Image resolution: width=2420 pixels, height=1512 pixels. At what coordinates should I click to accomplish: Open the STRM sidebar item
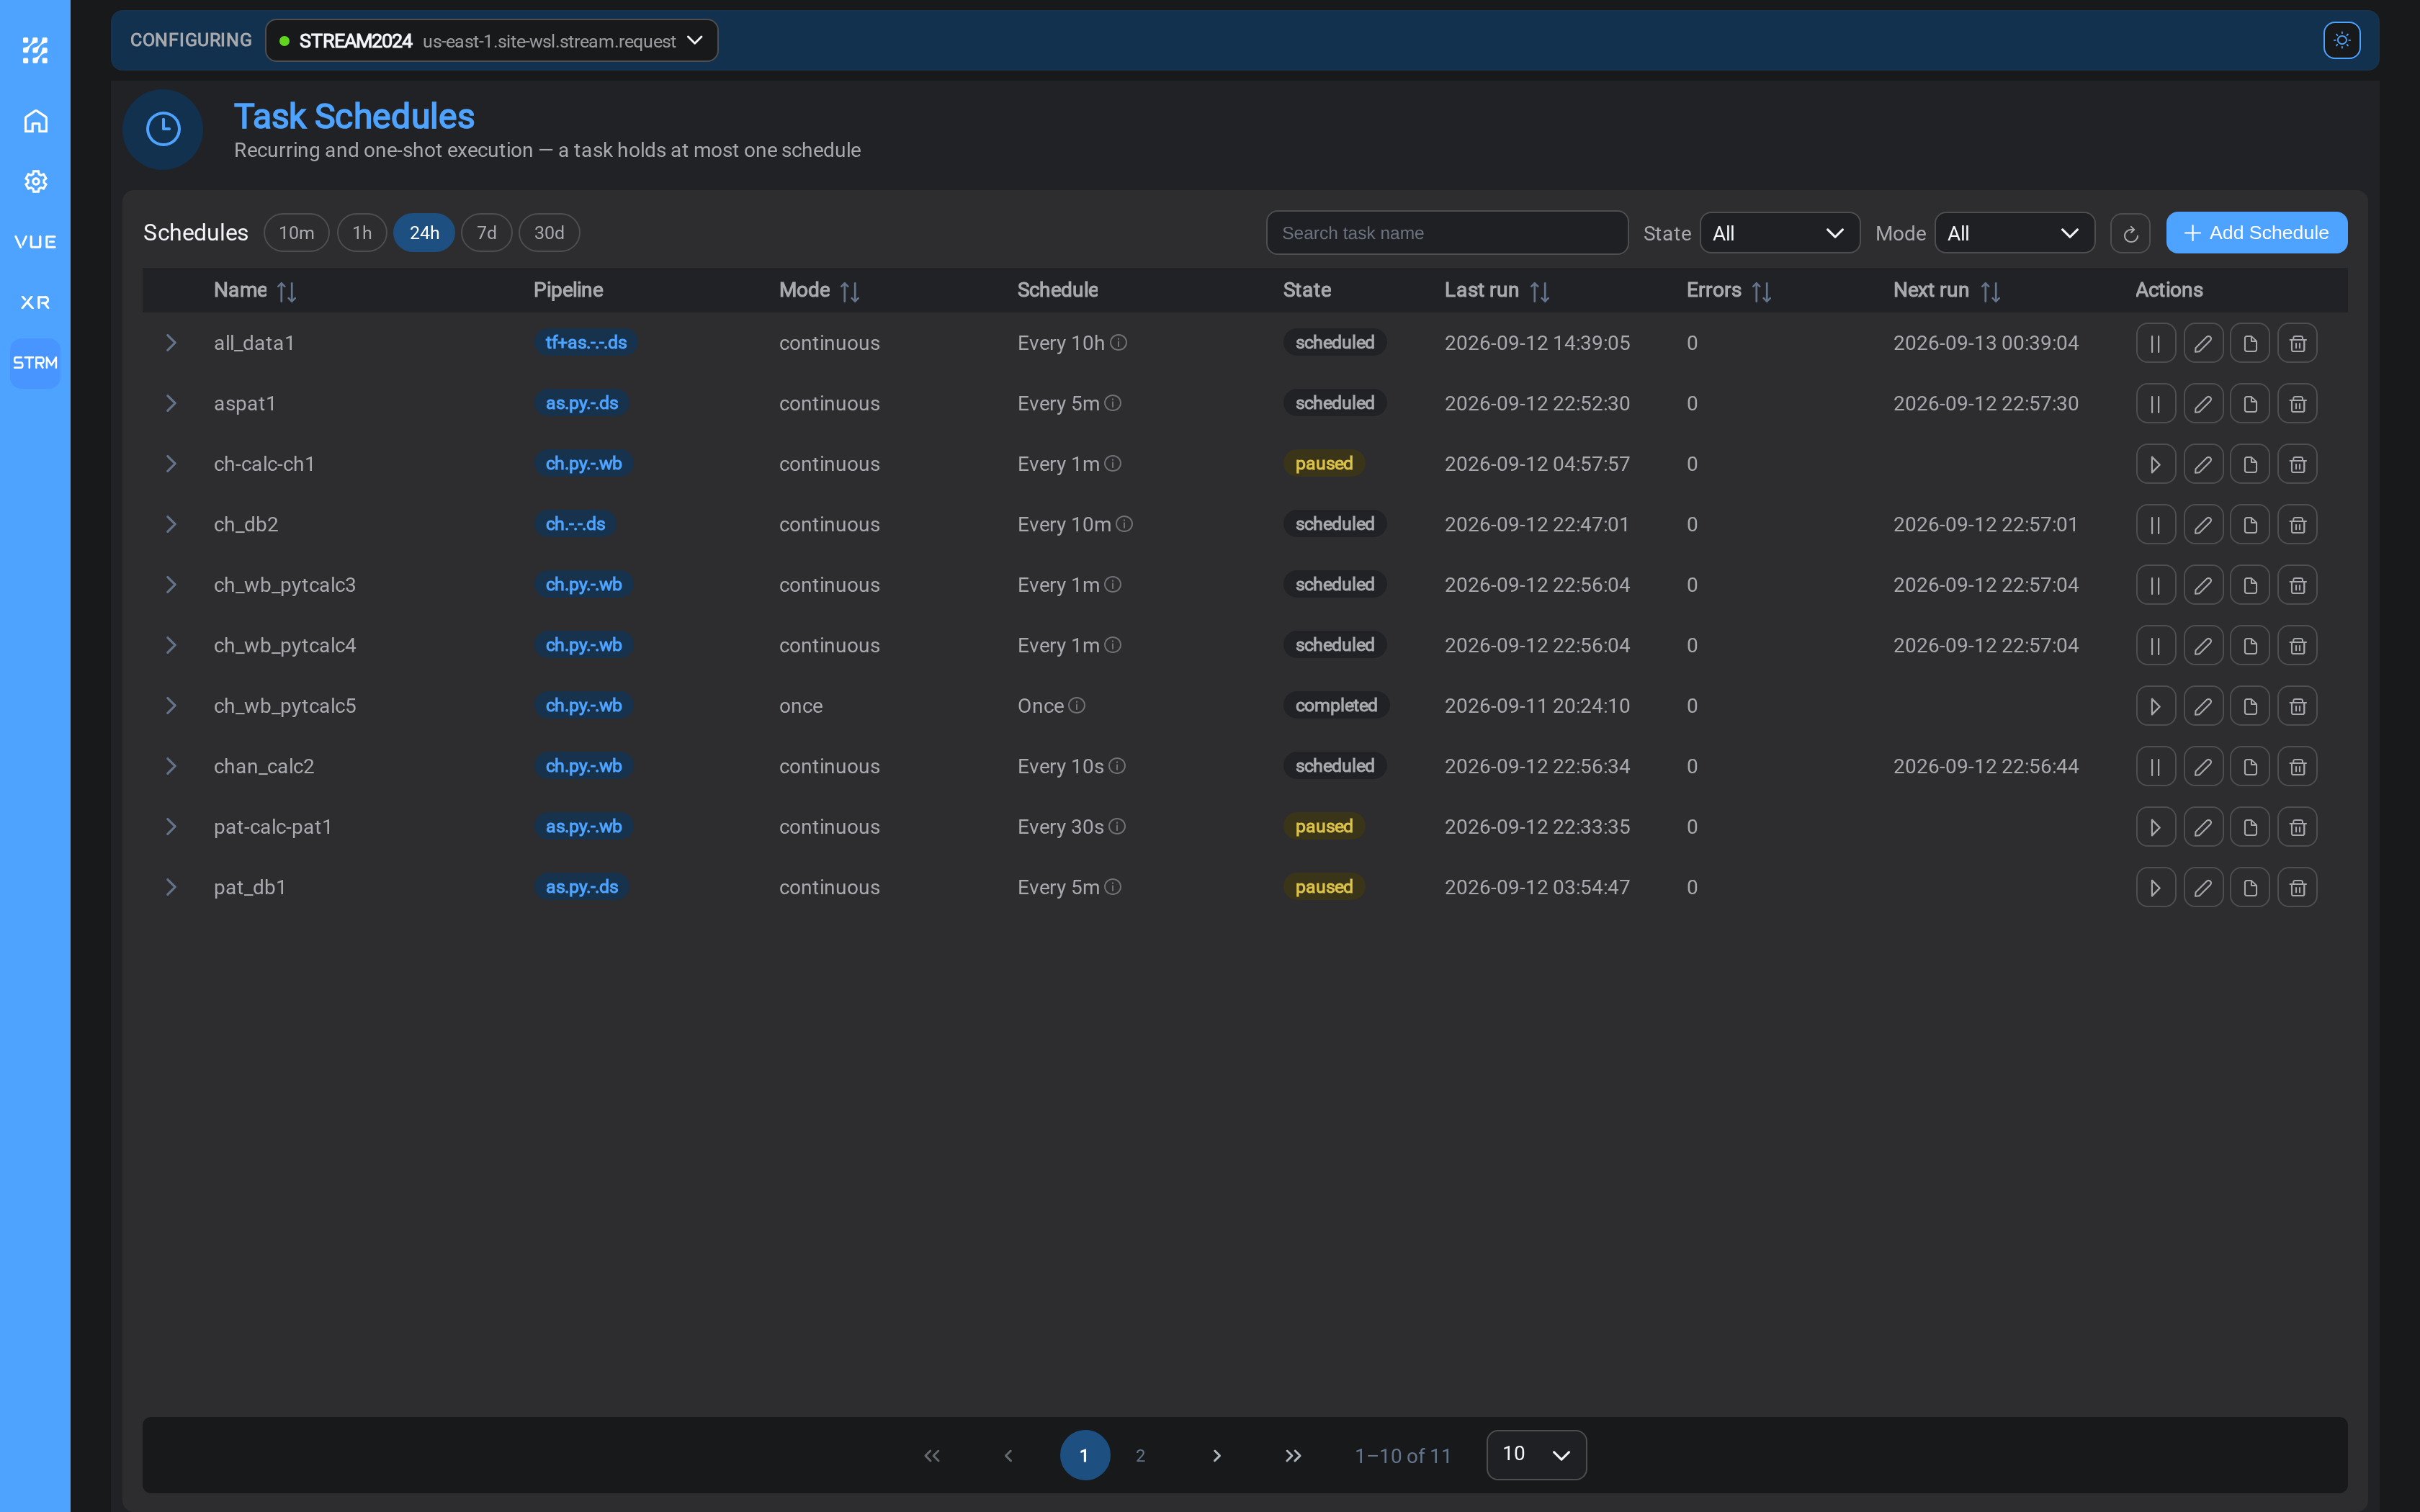pyautogui.click(x=35, y=363)
